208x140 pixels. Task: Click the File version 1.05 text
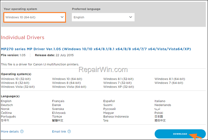[13, 55]
